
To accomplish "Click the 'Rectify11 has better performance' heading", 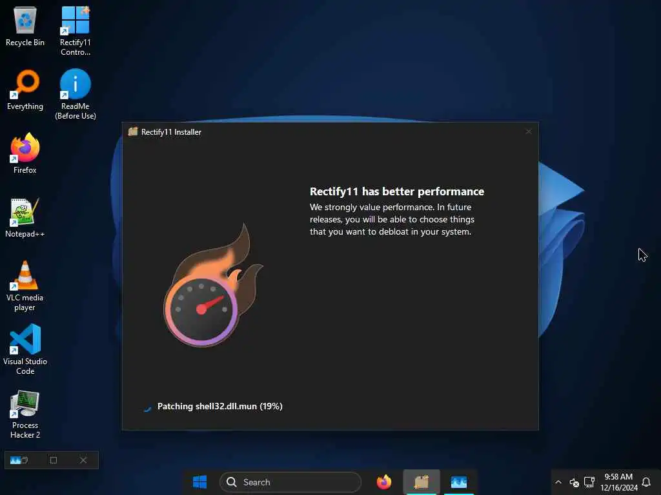I will [397, 191].
